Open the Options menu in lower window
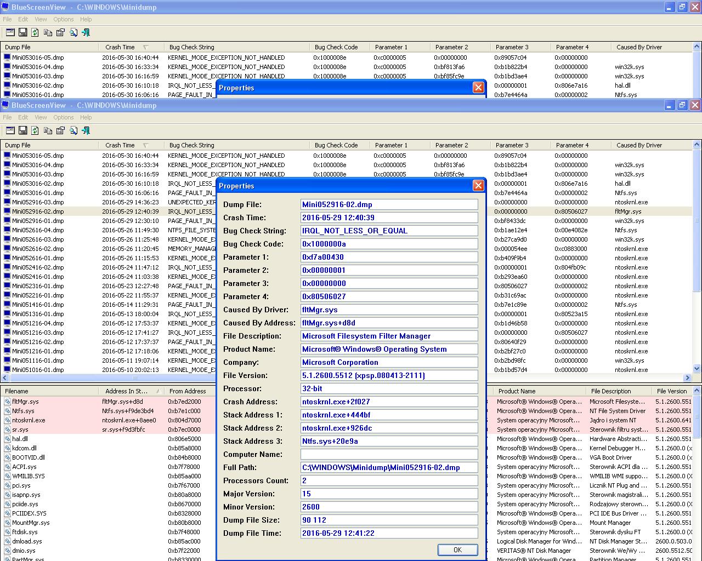The width and height of the screenshot is (702, 561). pyautogui.click(x=64, y=117)
